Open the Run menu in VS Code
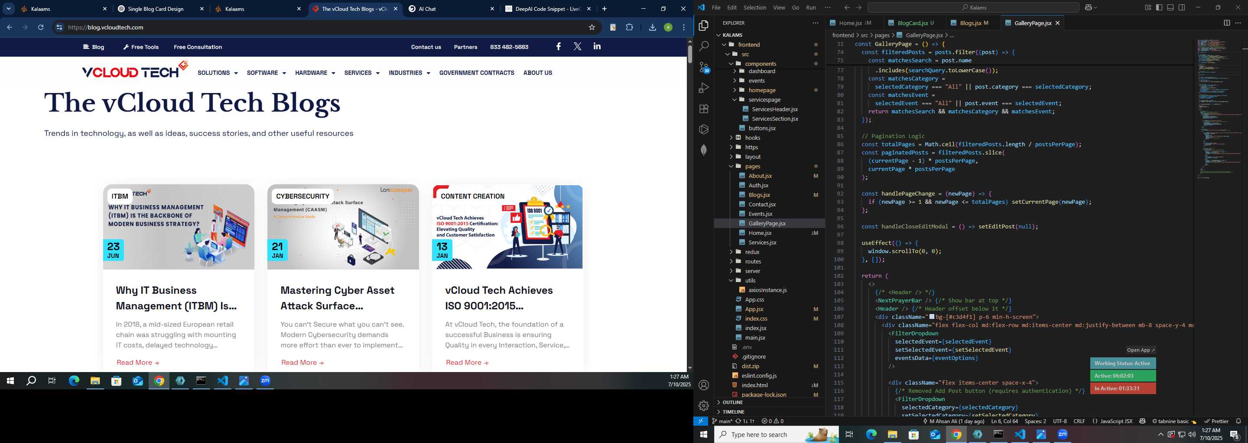This screenshot has height=443, width=1248. 810,7
